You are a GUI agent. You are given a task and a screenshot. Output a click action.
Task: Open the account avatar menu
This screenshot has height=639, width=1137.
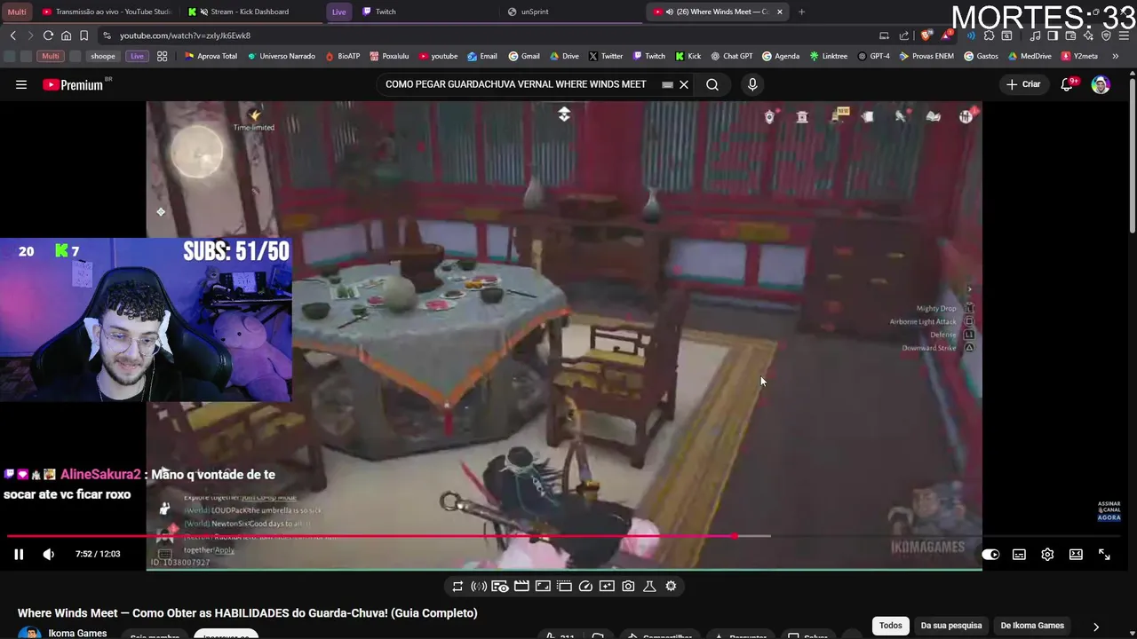(1101, 84)
